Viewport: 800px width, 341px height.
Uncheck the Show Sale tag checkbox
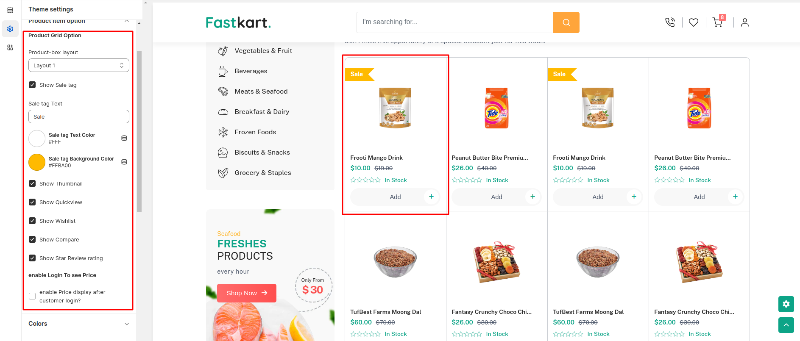(x=32, y=85)
